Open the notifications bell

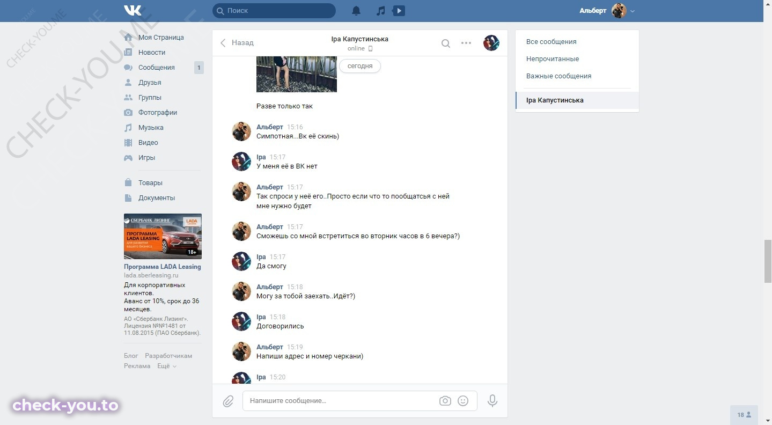[356, 11]
